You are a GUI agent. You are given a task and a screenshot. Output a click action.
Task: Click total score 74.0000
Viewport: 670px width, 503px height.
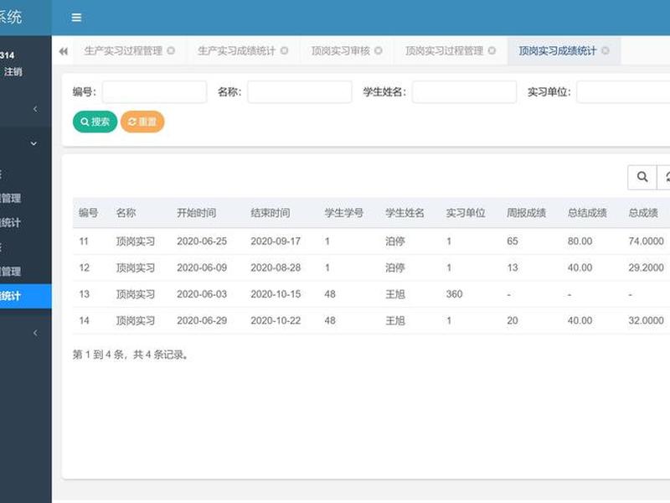(646, 241)
